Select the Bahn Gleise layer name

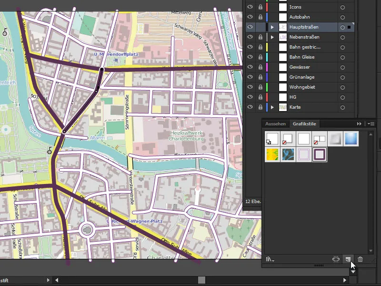click(x=302, y=57)
